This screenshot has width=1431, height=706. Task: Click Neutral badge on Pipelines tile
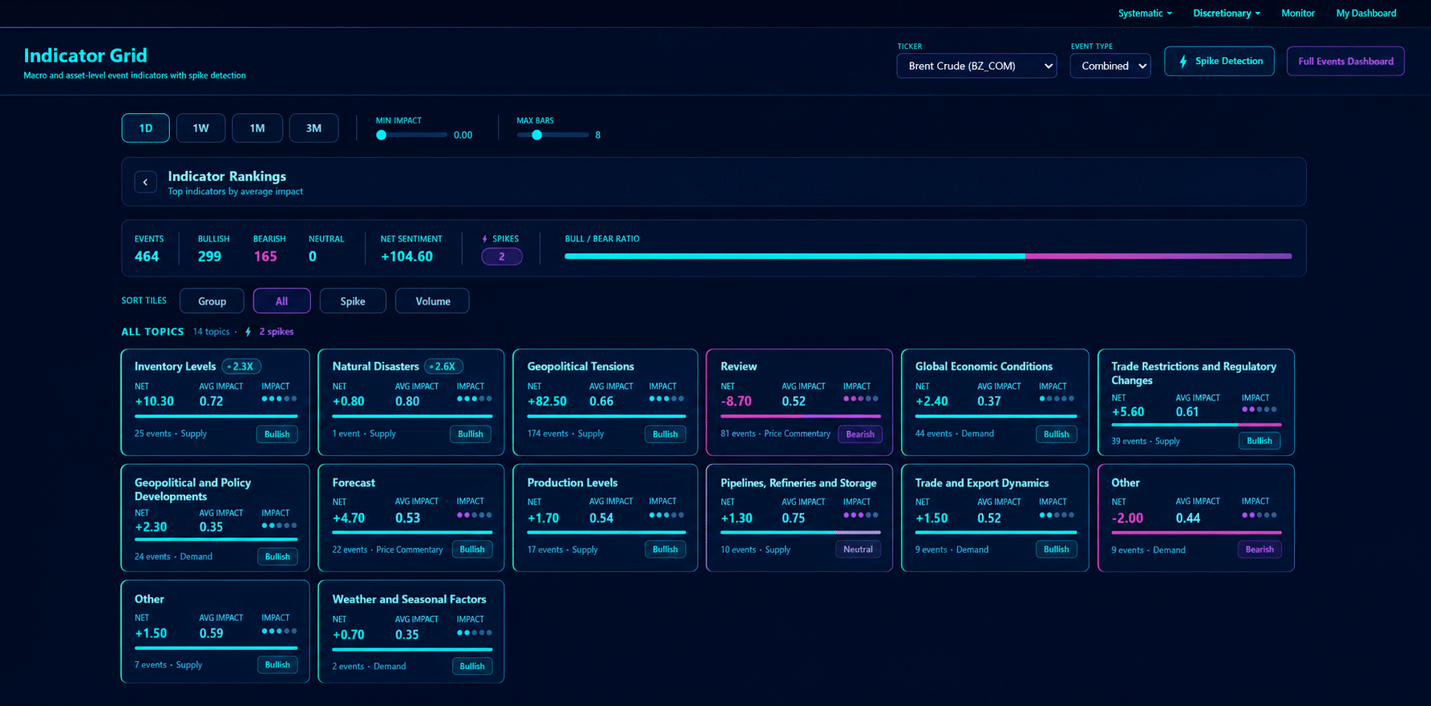(858, 550)
